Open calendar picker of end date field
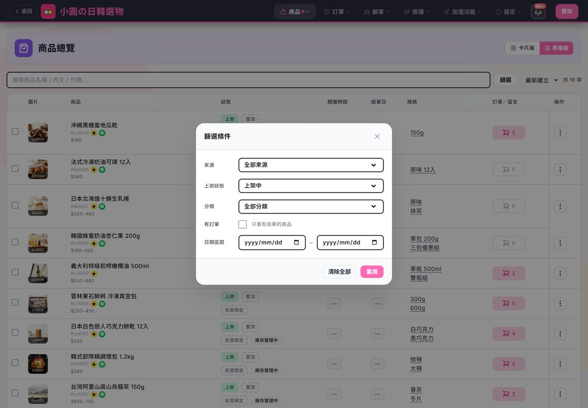This screenshot has height=408, width=588. (374, 242)
